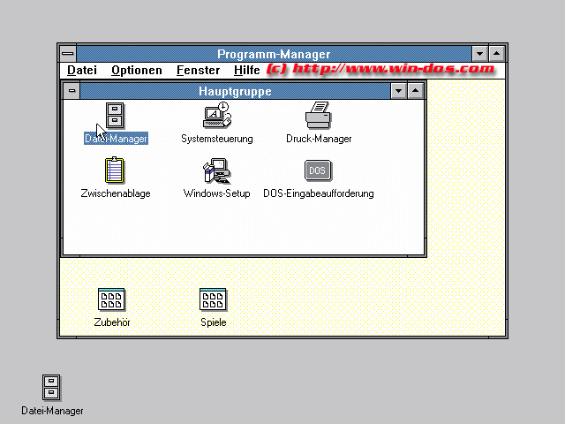
Task: Open the Fenster menu
Action: pos(198,70)
